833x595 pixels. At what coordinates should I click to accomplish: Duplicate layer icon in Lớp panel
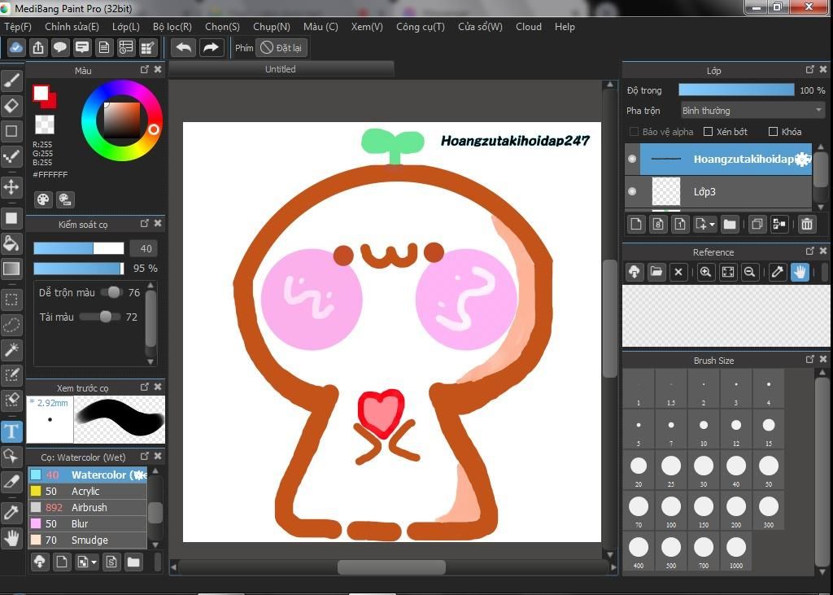point(757,224)
